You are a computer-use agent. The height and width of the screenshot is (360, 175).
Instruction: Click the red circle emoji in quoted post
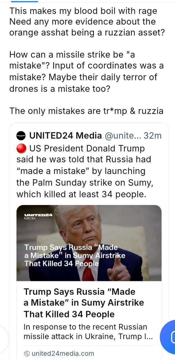point(21,148)
